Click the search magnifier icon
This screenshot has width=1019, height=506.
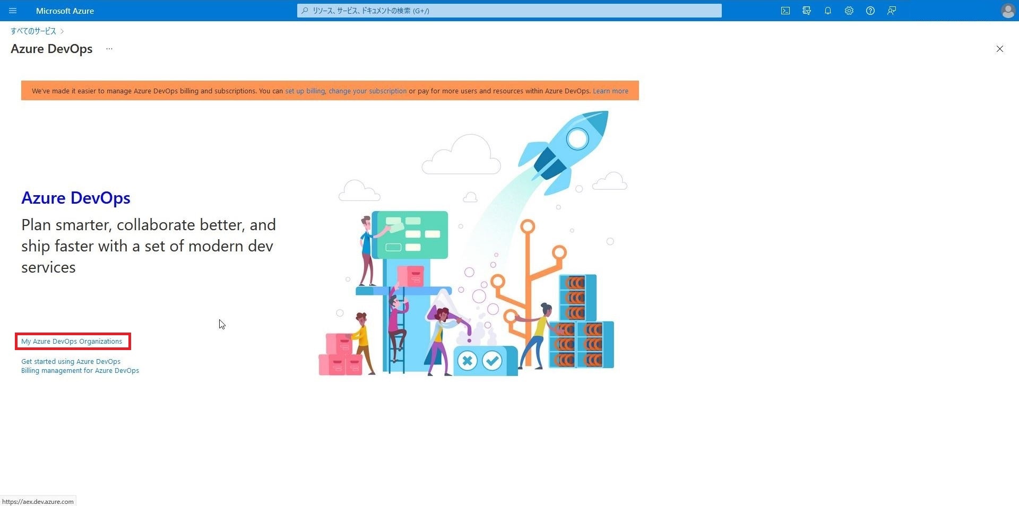(x=305, y=11)
